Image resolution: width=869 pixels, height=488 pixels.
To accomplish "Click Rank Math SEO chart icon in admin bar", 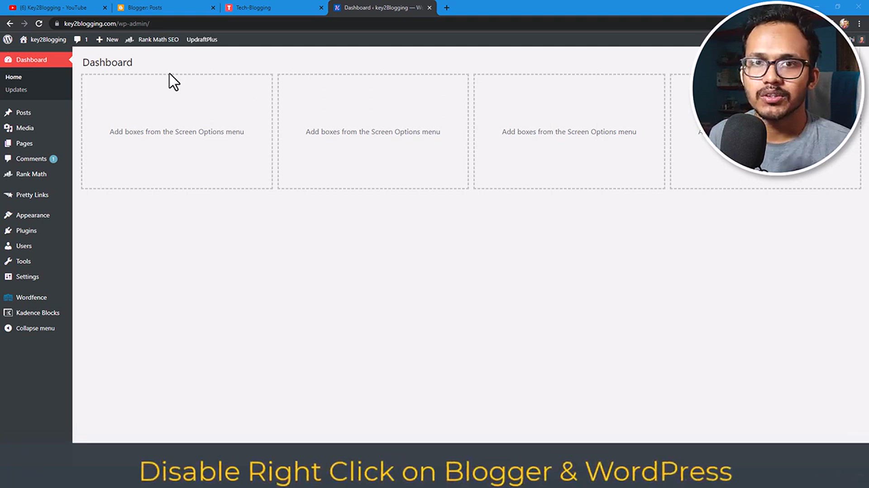I will tap(129, 39).
